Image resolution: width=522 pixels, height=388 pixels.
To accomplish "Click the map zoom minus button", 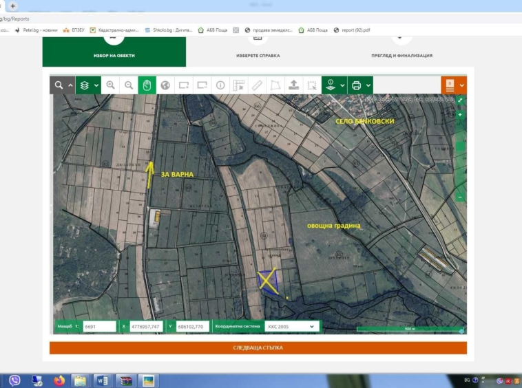I will (460, 197).
